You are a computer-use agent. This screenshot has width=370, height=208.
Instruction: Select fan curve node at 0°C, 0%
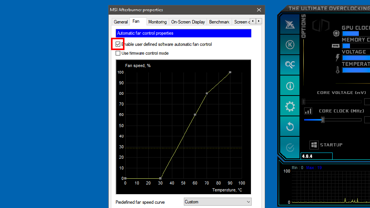(125, 178)
